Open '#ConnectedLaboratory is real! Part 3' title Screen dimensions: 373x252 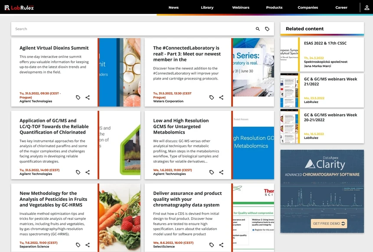pyautogui.click(x=187, y=54)
